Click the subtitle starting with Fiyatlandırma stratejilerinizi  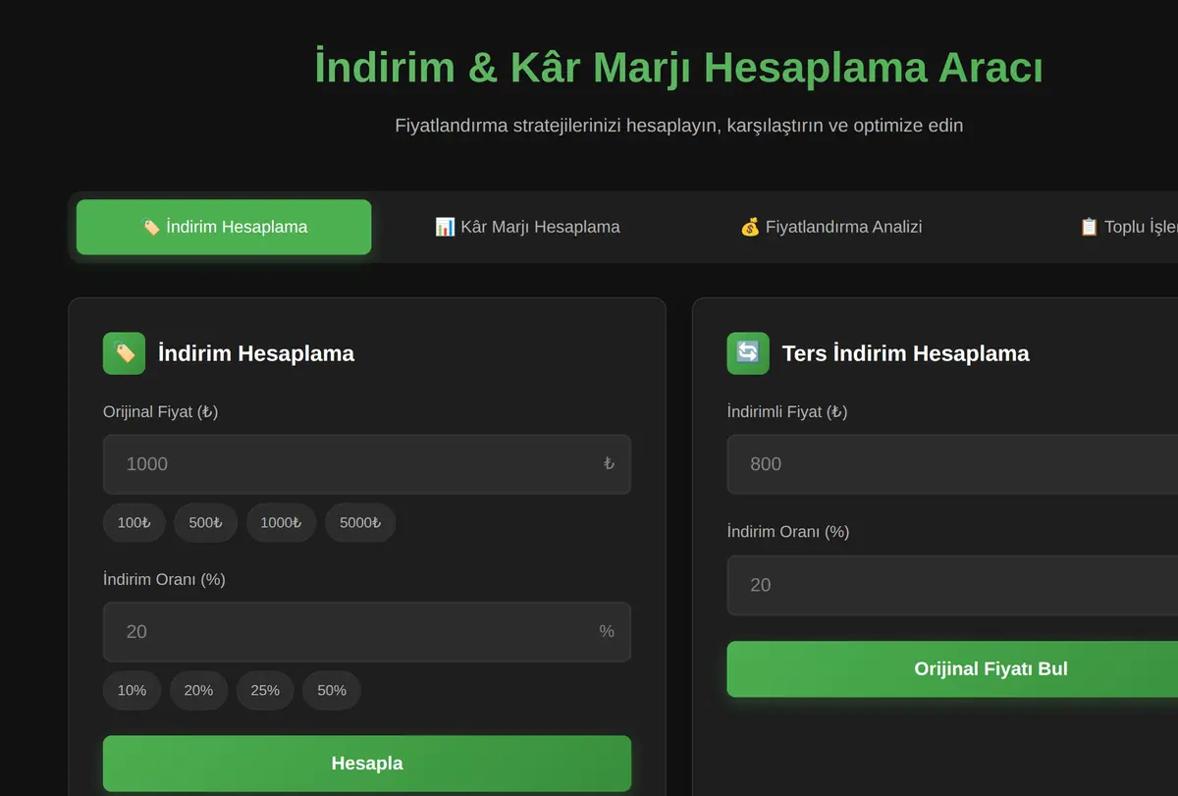[x=679, y=126]
